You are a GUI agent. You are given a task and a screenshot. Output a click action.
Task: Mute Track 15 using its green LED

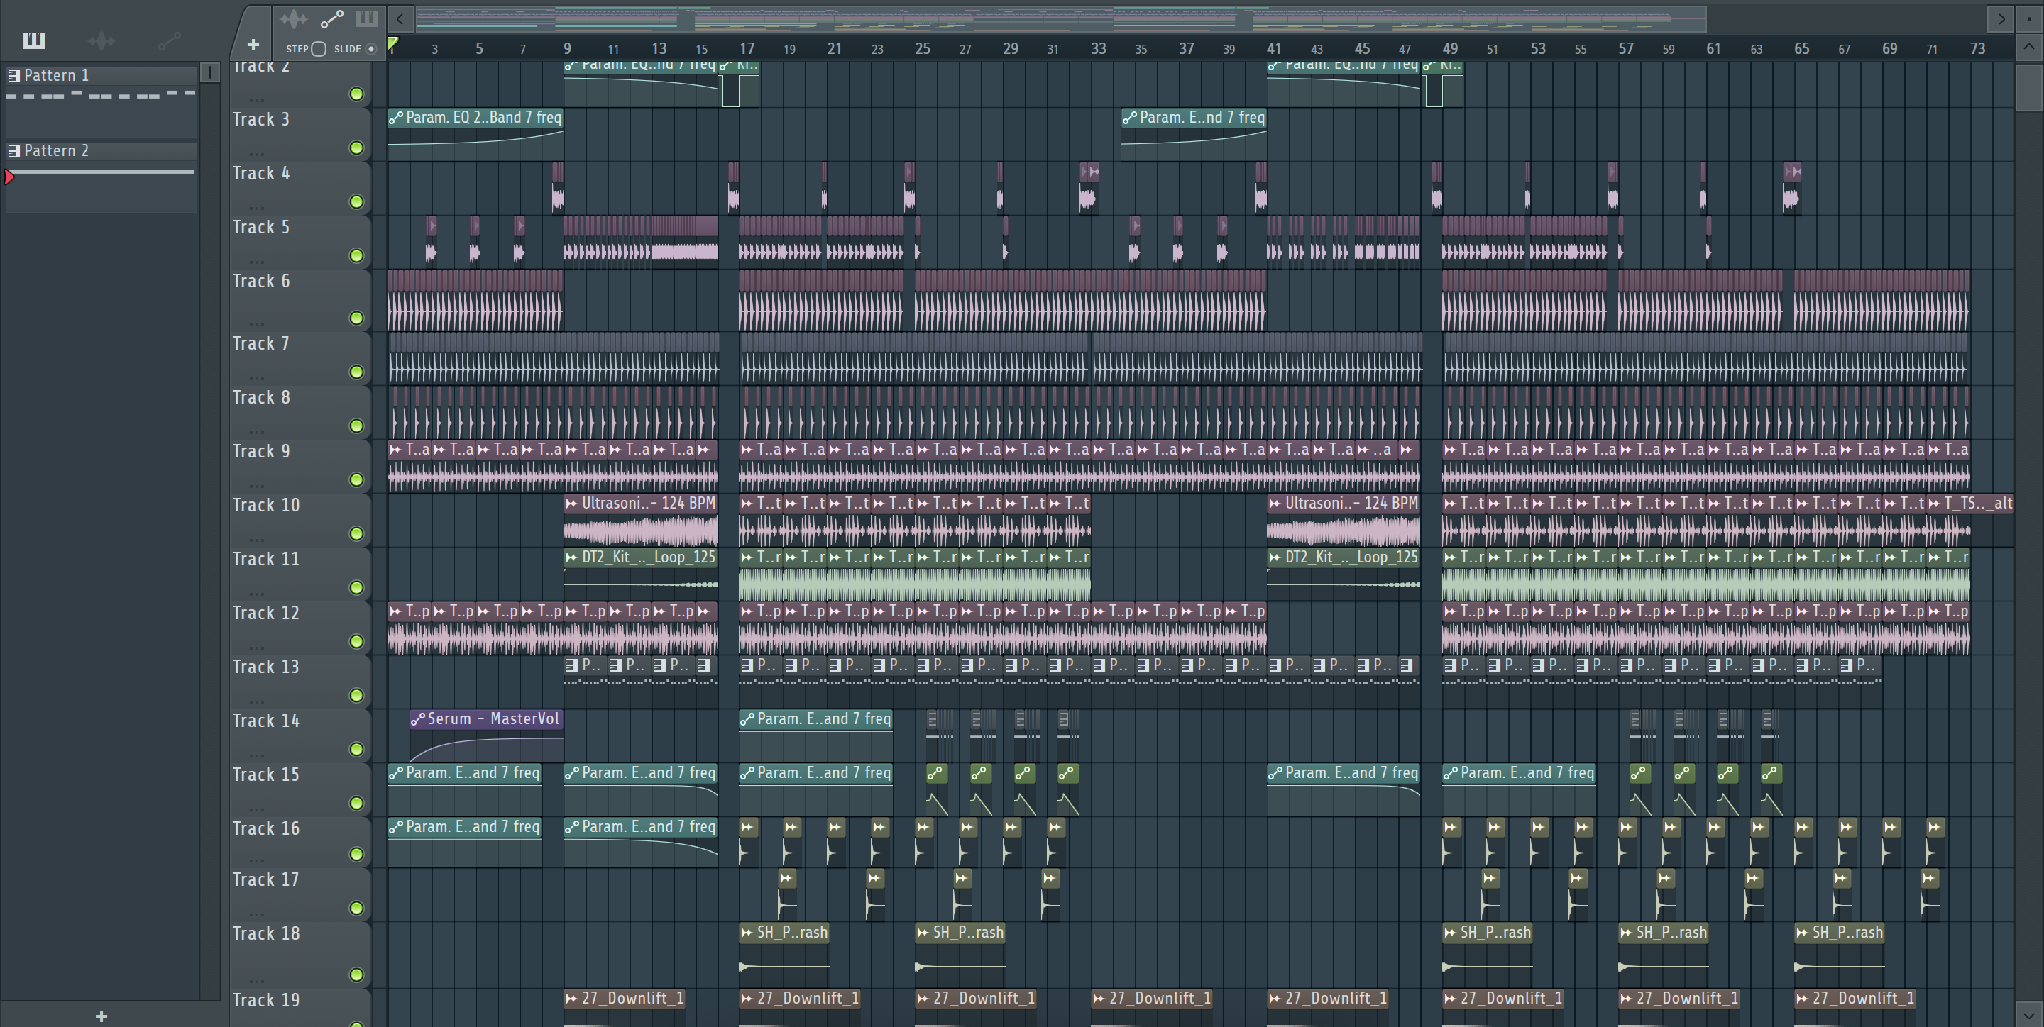coord(357,804)
